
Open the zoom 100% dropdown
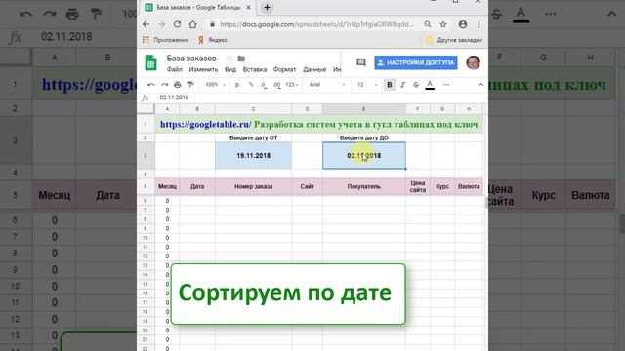pos(215,85)
